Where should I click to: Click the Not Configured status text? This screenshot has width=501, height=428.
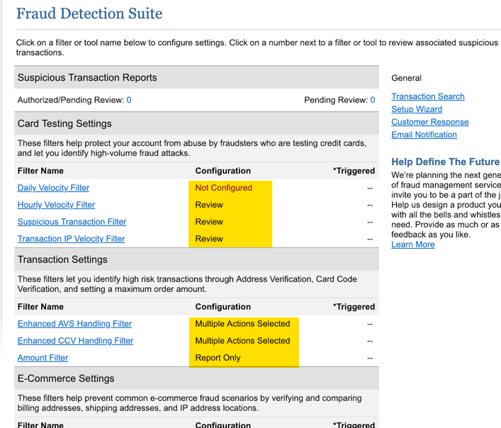tap(224, 188)
